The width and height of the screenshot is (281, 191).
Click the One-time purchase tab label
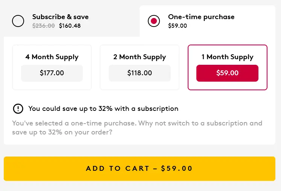click(x=201, y=17)
